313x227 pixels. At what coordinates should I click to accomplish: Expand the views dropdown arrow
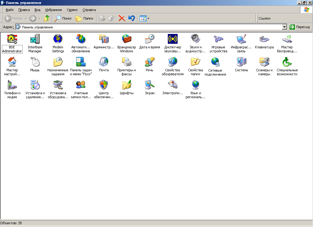[x=148, y=19]
